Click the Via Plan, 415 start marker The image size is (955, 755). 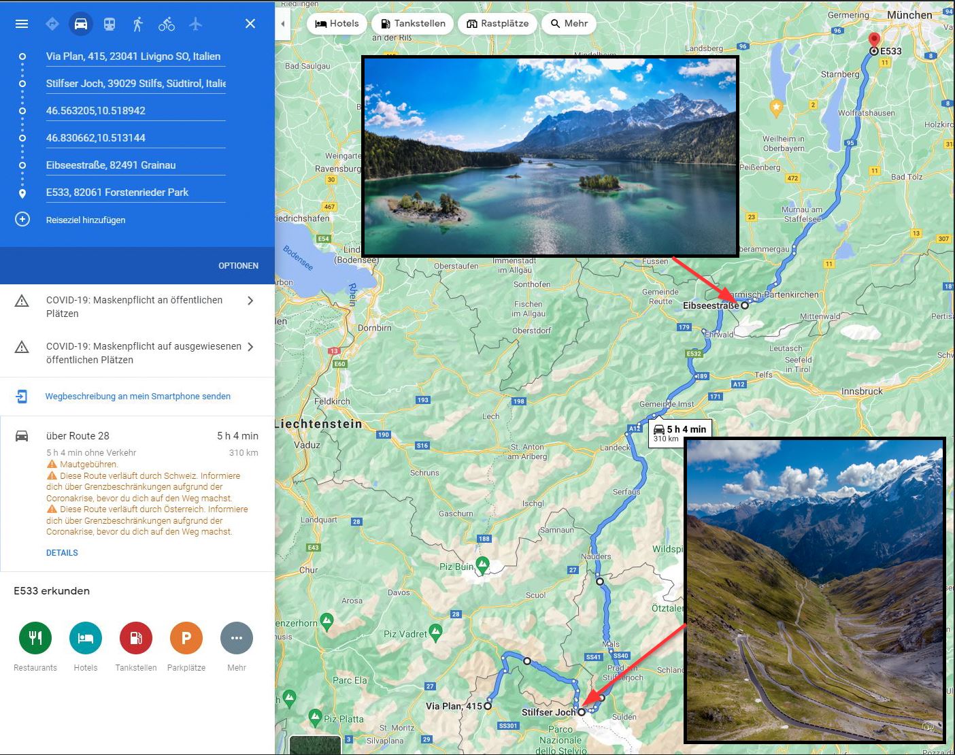coord(488,707)
